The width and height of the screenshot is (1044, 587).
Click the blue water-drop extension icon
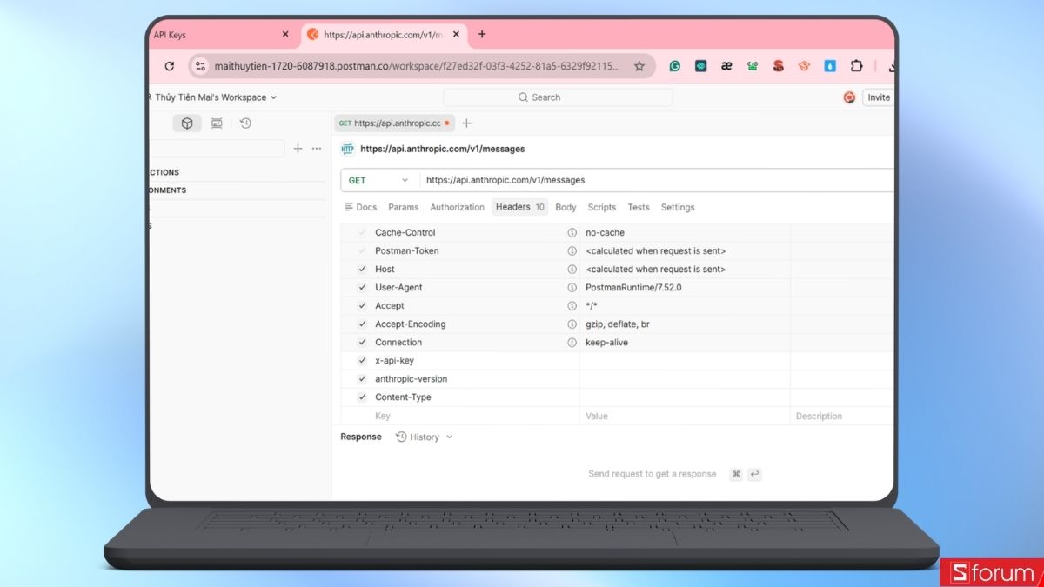click(831, 66)
